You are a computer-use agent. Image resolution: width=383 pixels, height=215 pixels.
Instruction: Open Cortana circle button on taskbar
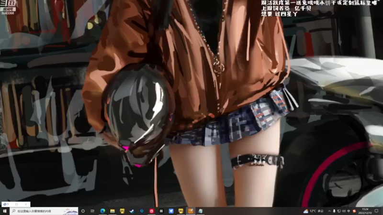(x=83, y=211)
